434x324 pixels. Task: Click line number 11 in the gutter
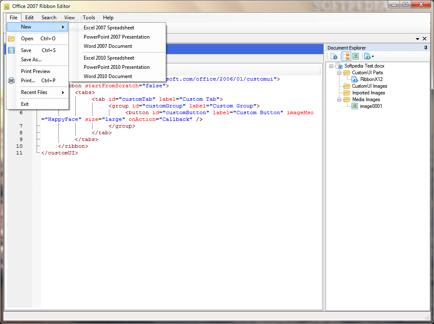click(x=19, y=153)
